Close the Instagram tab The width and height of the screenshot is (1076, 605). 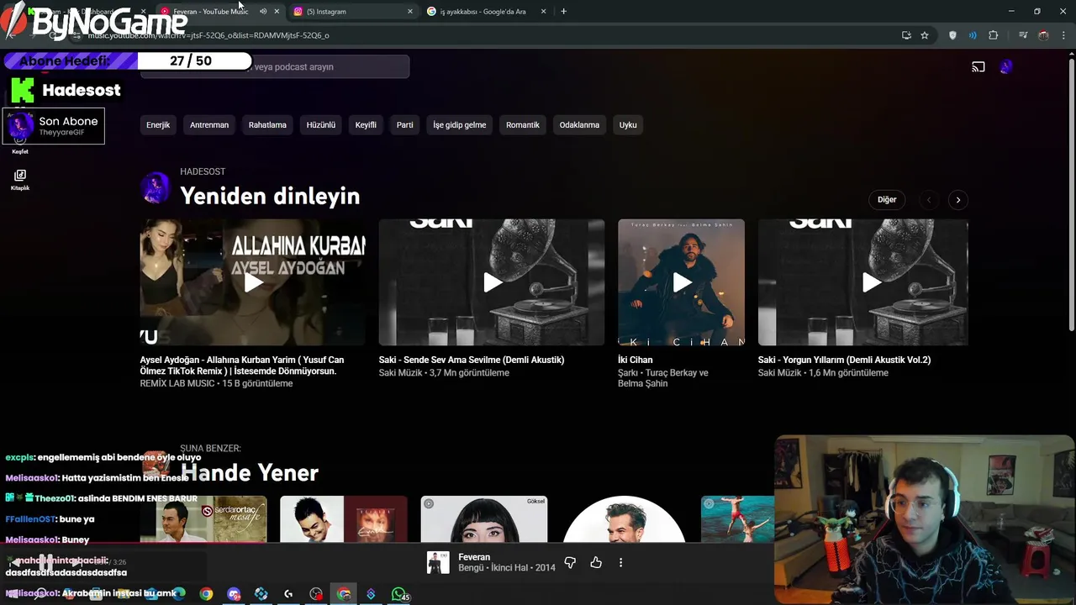(x=410, y=12)
